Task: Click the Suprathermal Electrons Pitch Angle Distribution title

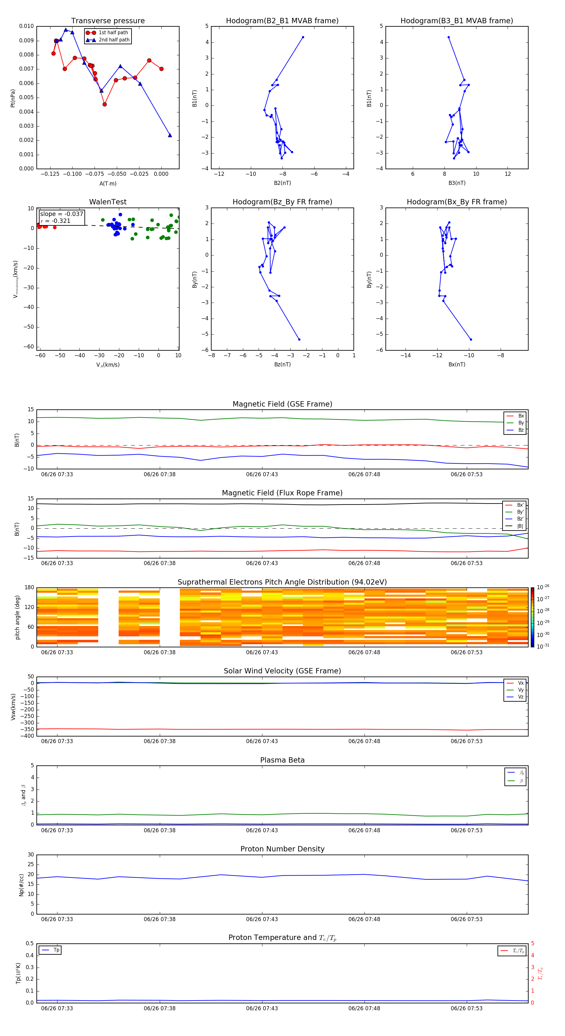Action: tap(282, 582)
